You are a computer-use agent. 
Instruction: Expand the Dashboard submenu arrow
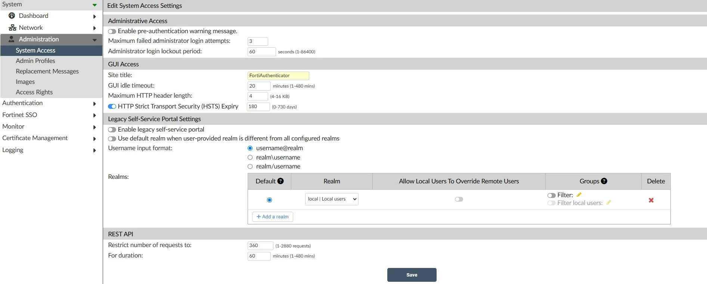point(94,16)
